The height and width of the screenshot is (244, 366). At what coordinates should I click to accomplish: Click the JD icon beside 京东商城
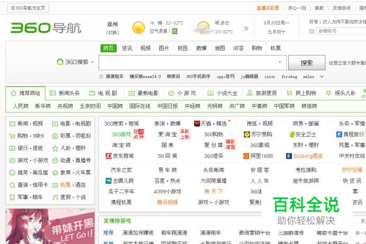coord(108,156)
